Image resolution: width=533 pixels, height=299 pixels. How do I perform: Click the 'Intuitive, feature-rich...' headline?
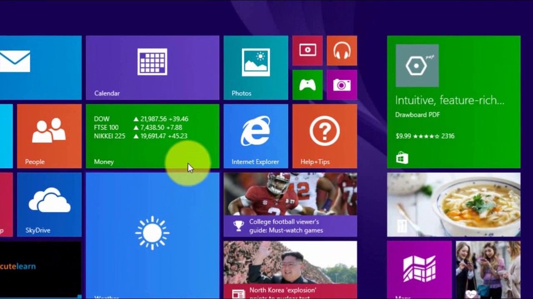pyautogui.click(x=449, y=100)
